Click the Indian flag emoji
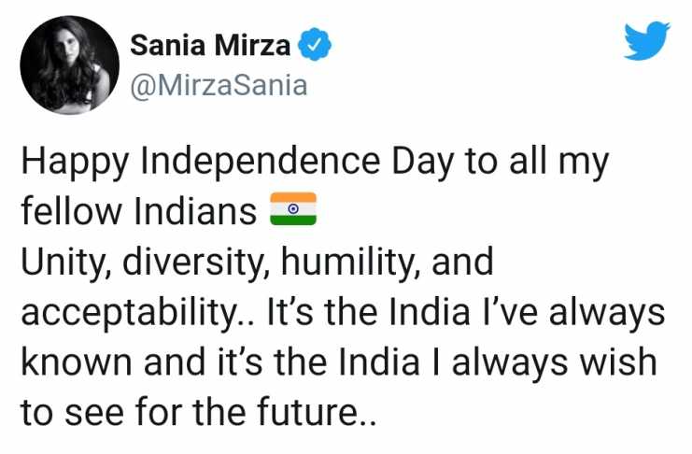 pyautogui.click(x=293, y=209)
